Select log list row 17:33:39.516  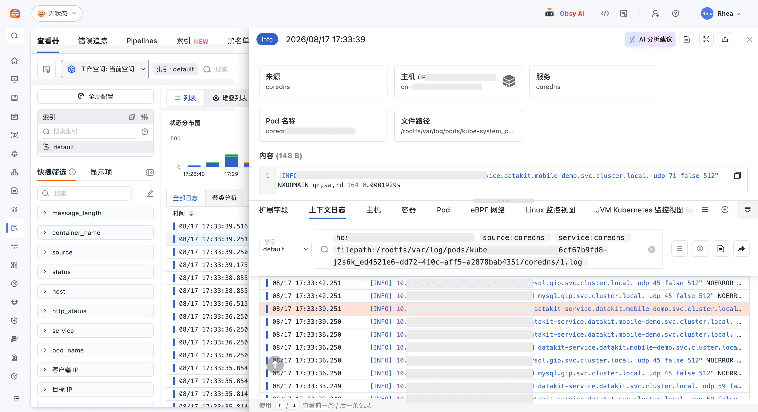click(207, 226)
